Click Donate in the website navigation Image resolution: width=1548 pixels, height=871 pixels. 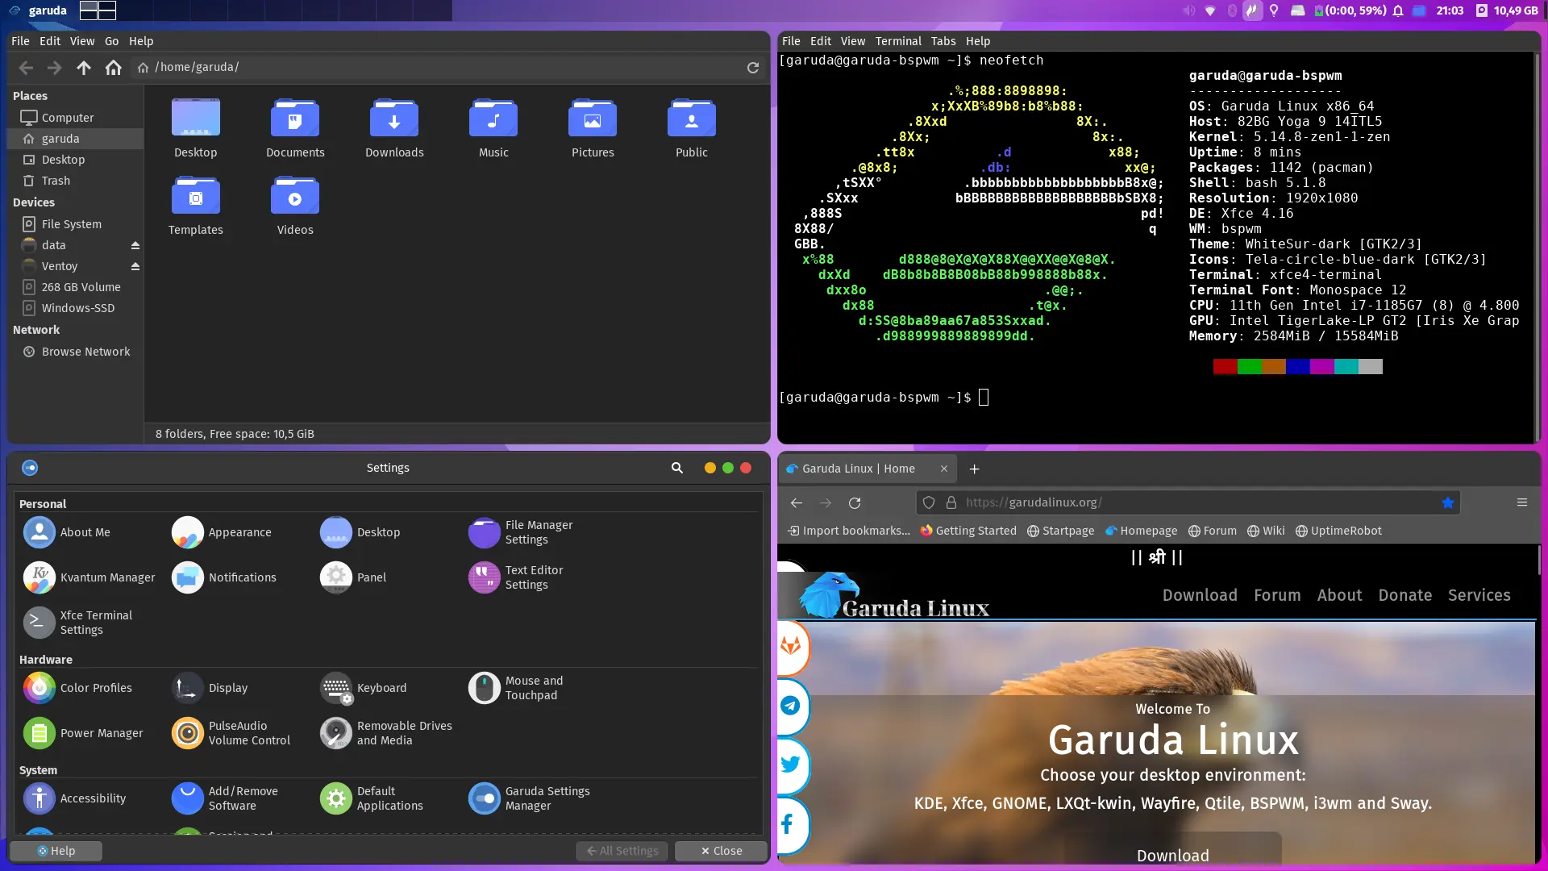(1405, 595)
